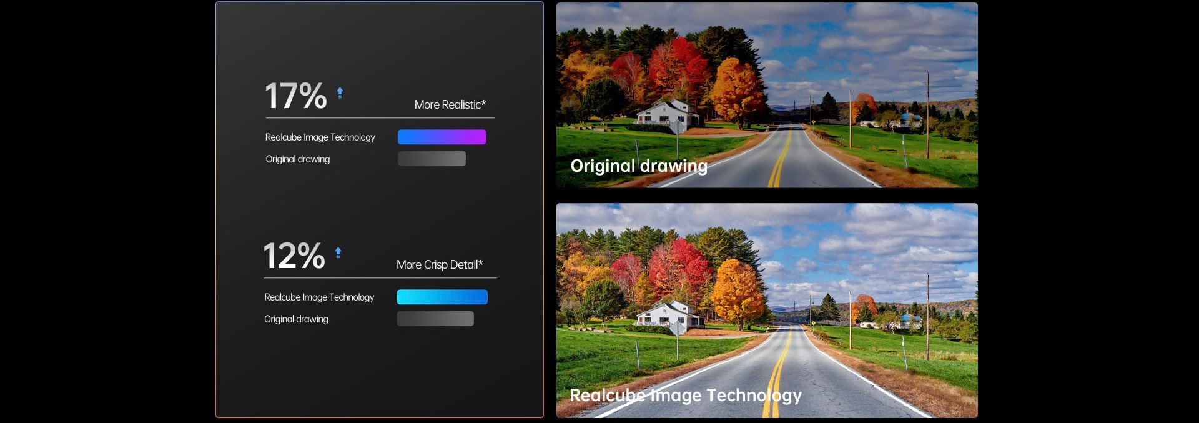Select the More Crisp Detail* label

pos(440,265)
